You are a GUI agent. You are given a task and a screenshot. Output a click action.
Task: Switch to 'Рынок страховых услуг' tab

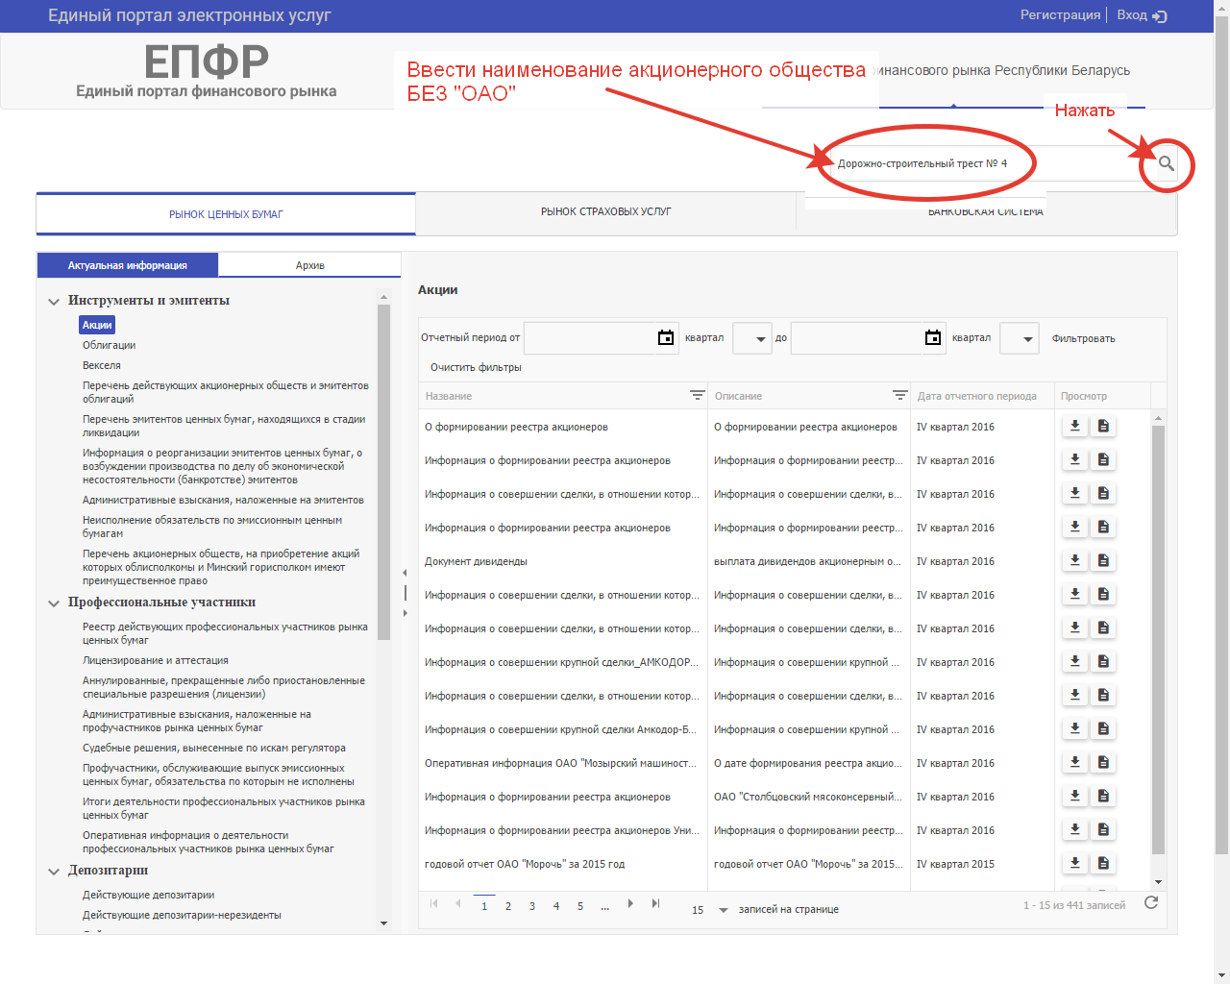pyautogui.click(x=605, y=211)
